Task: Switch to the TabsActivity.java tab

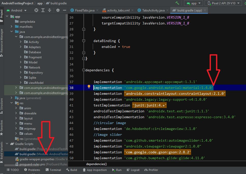Action: coord(153,10)
